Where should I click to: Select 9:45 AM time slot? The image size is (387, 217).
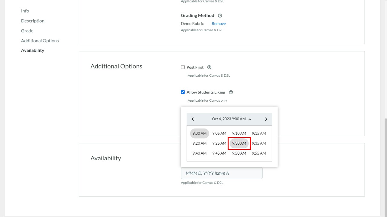(x=219, y=153)
